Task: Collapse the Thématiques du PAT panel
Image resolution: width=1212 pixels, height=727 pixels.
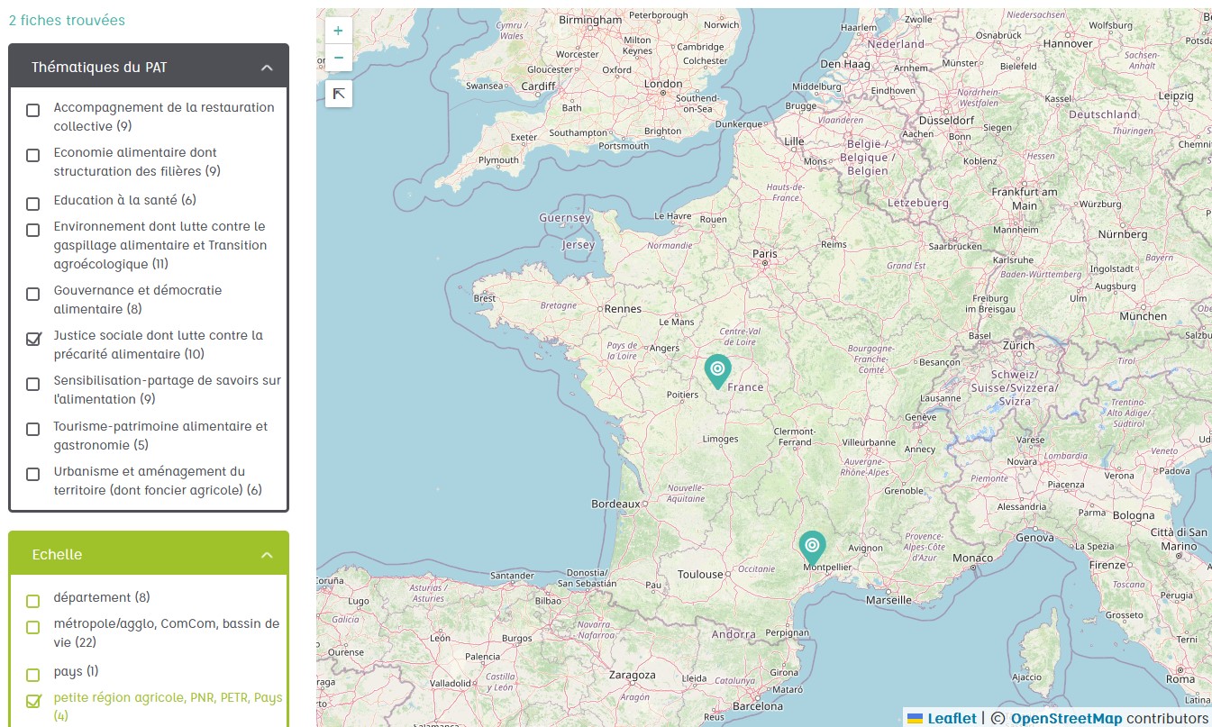Action: [266, 68]
